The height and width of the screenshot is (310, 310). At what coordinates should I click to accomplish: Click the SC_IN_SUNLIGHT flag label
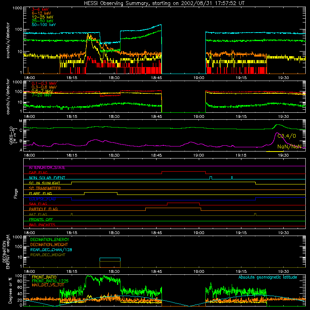click(x=45, y=183)
